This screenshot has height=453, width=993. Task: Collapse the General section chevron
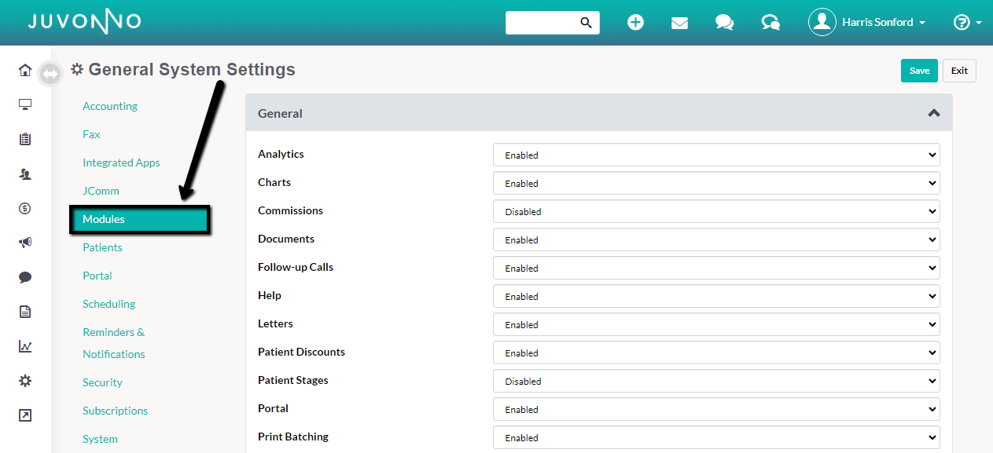click(x=933, y=113)
